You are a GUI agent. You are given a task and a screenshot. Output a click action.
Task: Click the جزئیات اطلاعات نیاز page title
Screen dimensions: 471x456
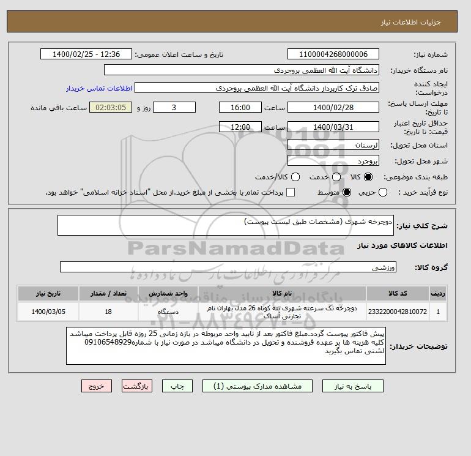[x=410, y=22]
